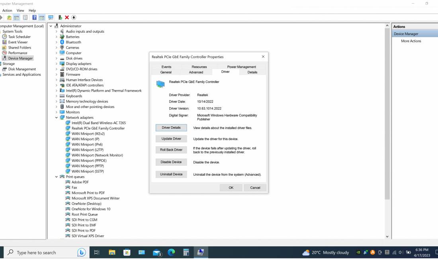Select Microsoft XPS Document Writer
Image resolution: width=438 pixels, height=259 pixels.
click(x=96, y=198)
